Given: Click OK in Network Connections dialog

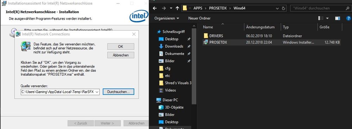Looking at the screenshot, I should tap(121, 47).
